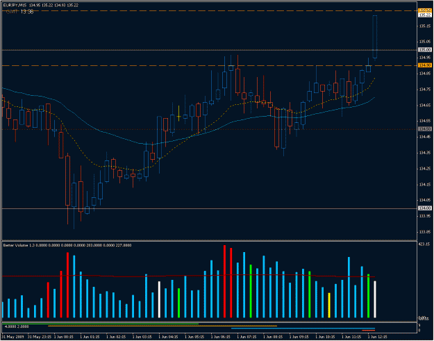Select the blue line in bottom indicator
The width and height of the screenshot is (434, 341).
click(303, 328)
